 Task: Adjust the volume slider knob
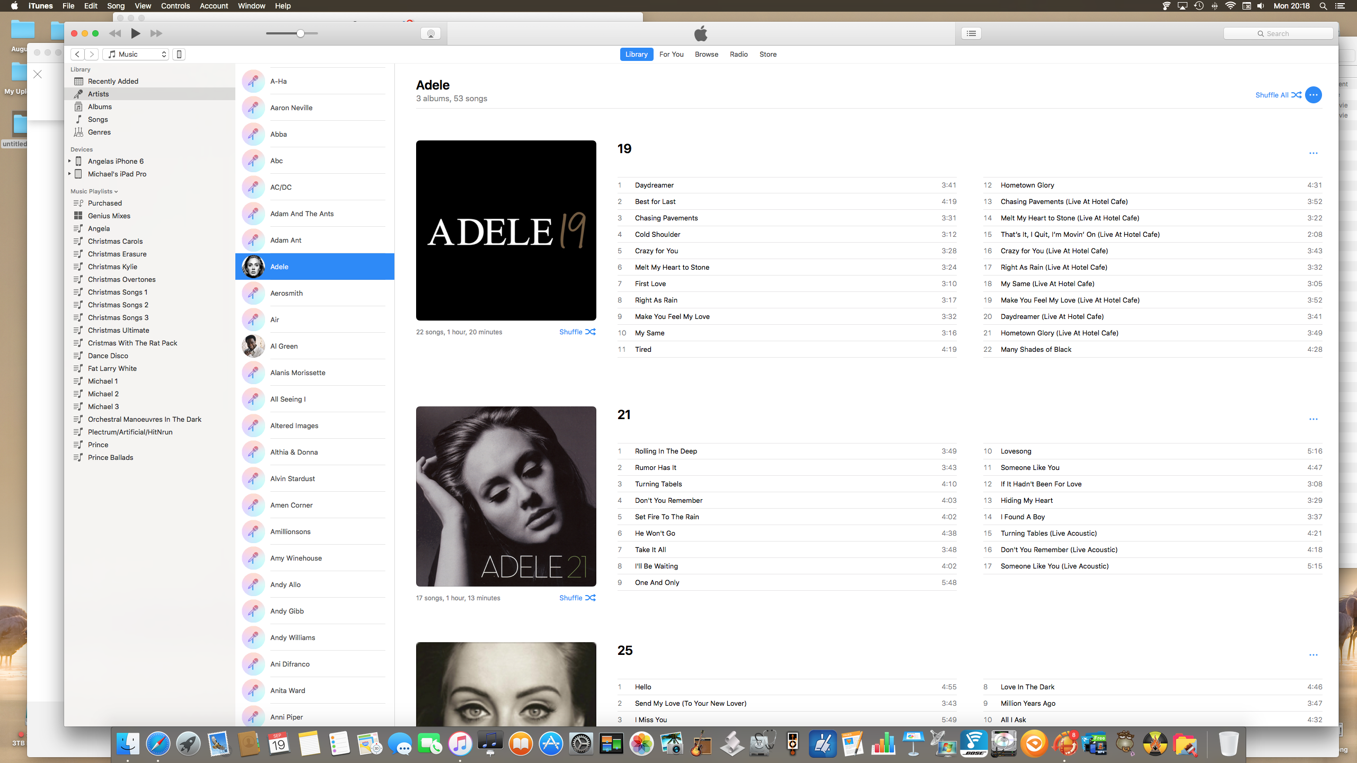(301, 33)
